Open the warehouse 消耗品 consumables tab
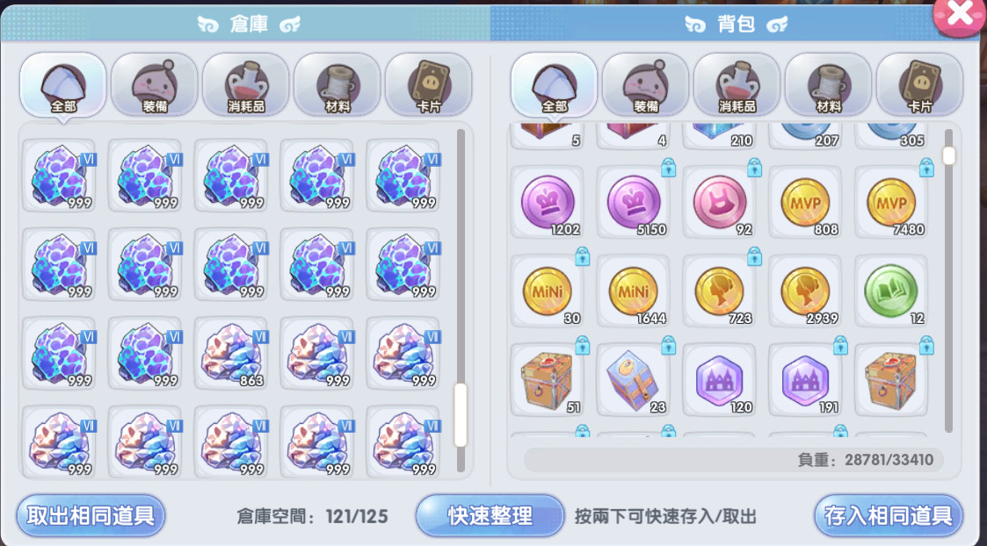The image size is (987, 546). click(246, 85)
